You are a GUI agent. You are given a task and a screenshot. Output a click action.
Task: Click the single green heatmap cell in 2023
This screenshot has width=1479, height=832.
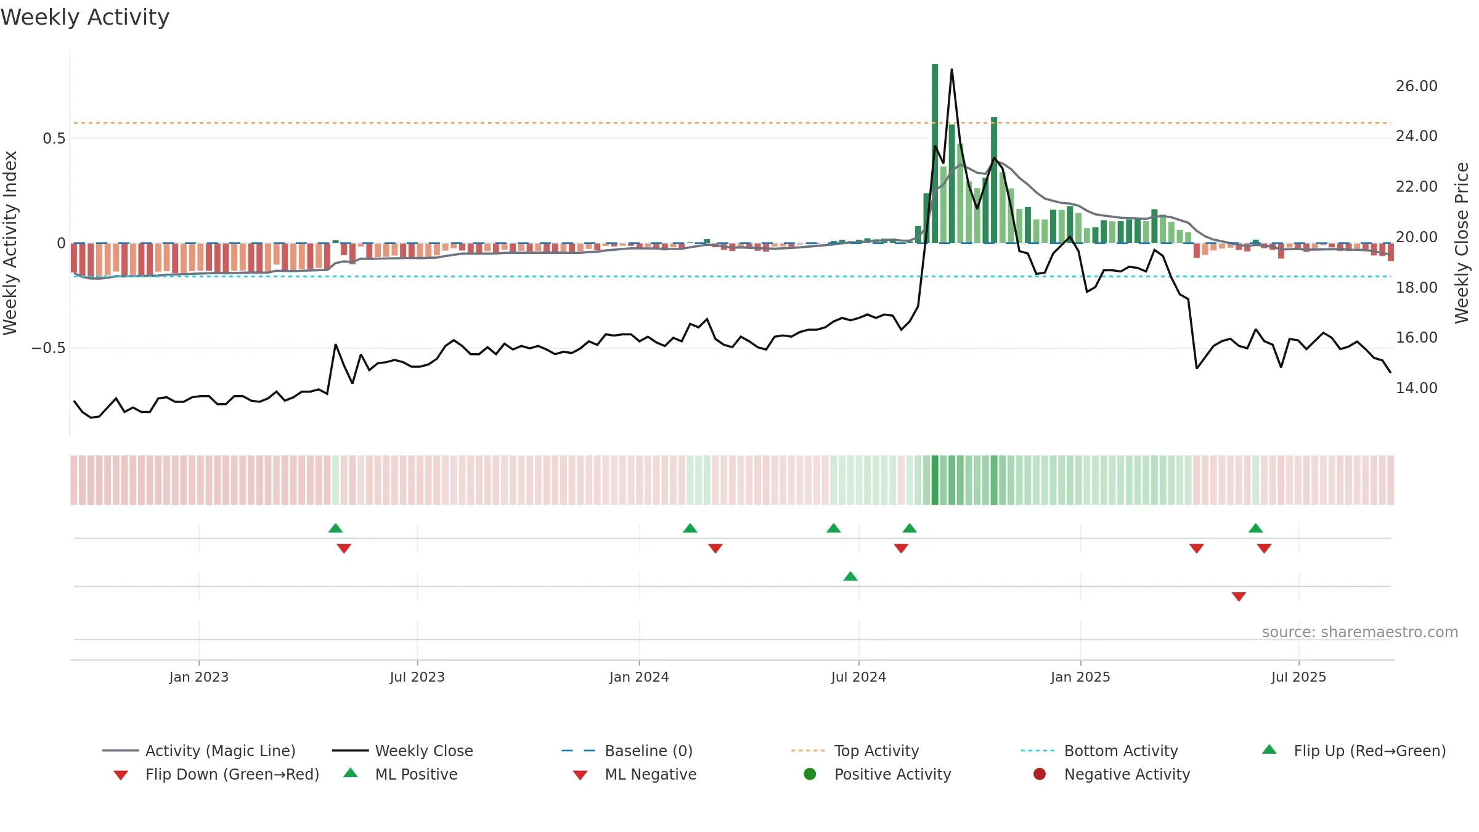[x=335, y=480]
